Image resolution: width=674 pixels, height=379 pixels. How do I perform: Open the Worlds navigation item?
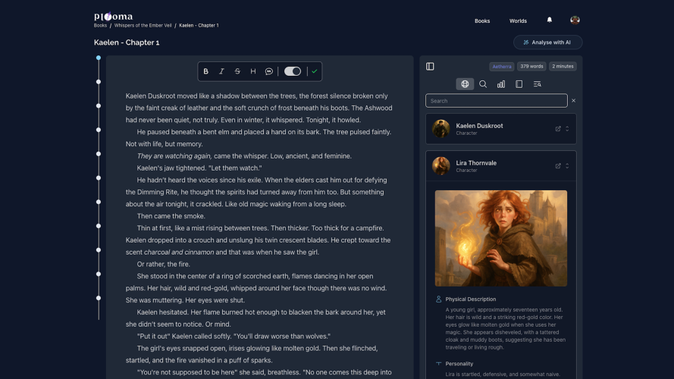[518, 20]
